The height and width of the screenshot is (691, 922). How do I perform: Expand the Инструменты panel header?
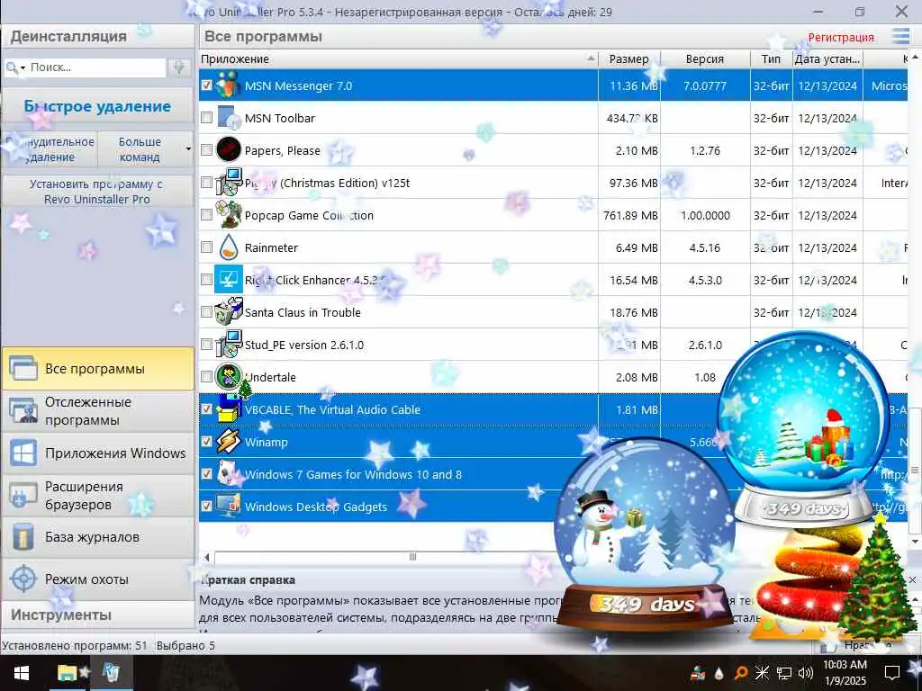[97, 615]
